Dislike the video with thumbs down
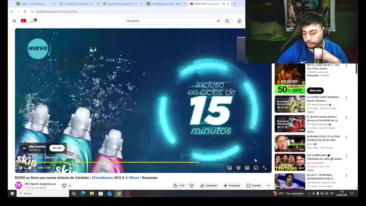Screen dimensions: 366x206 pos(192,186)
